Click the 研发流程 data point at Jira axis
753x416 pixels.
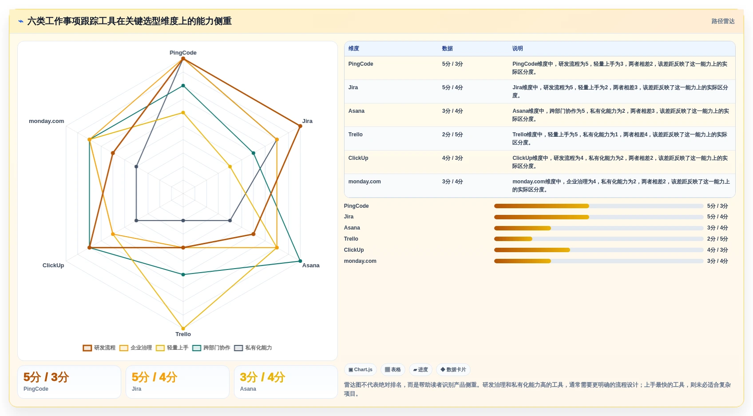pos(300,126)
